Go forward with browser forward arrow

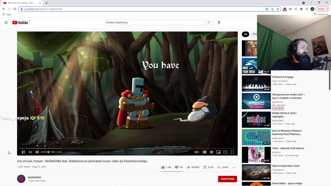tap(9, 9)
